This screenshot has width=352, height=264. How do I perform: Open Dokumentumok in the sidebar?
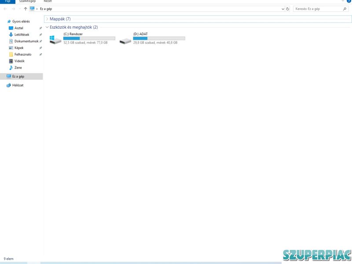(x=26, y=41)
